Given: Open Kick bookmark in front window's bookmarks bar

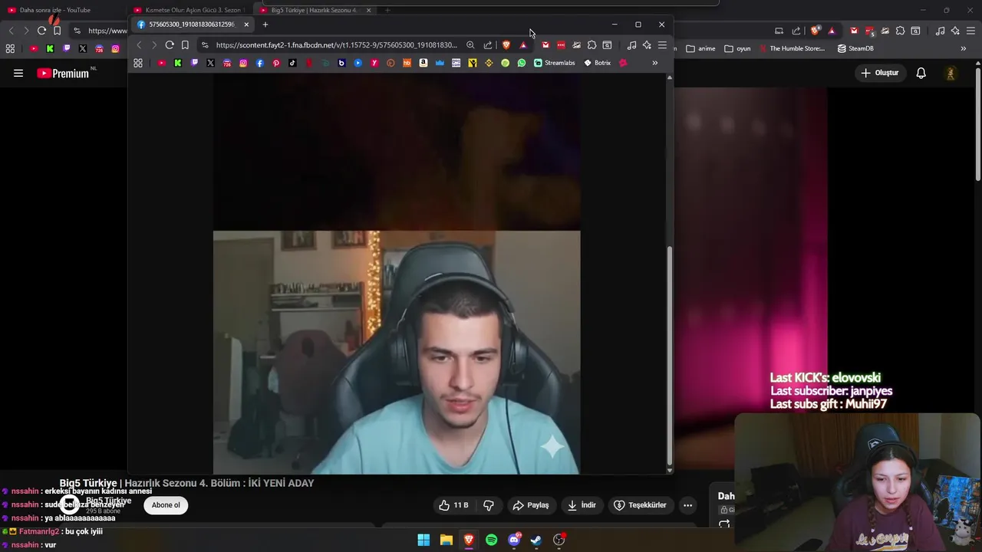Looking at the screenshot, I should tap(178, 63).
